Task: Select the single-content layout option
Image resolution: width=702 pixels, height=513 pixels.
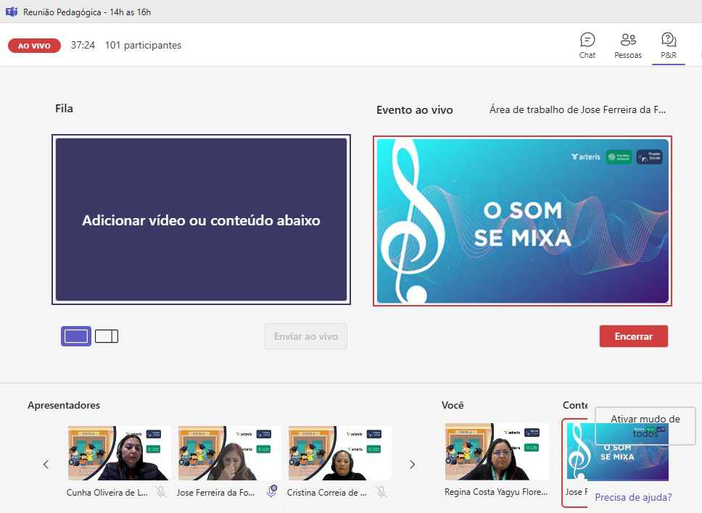Action: pyautogui.click(x=76, y=336)
